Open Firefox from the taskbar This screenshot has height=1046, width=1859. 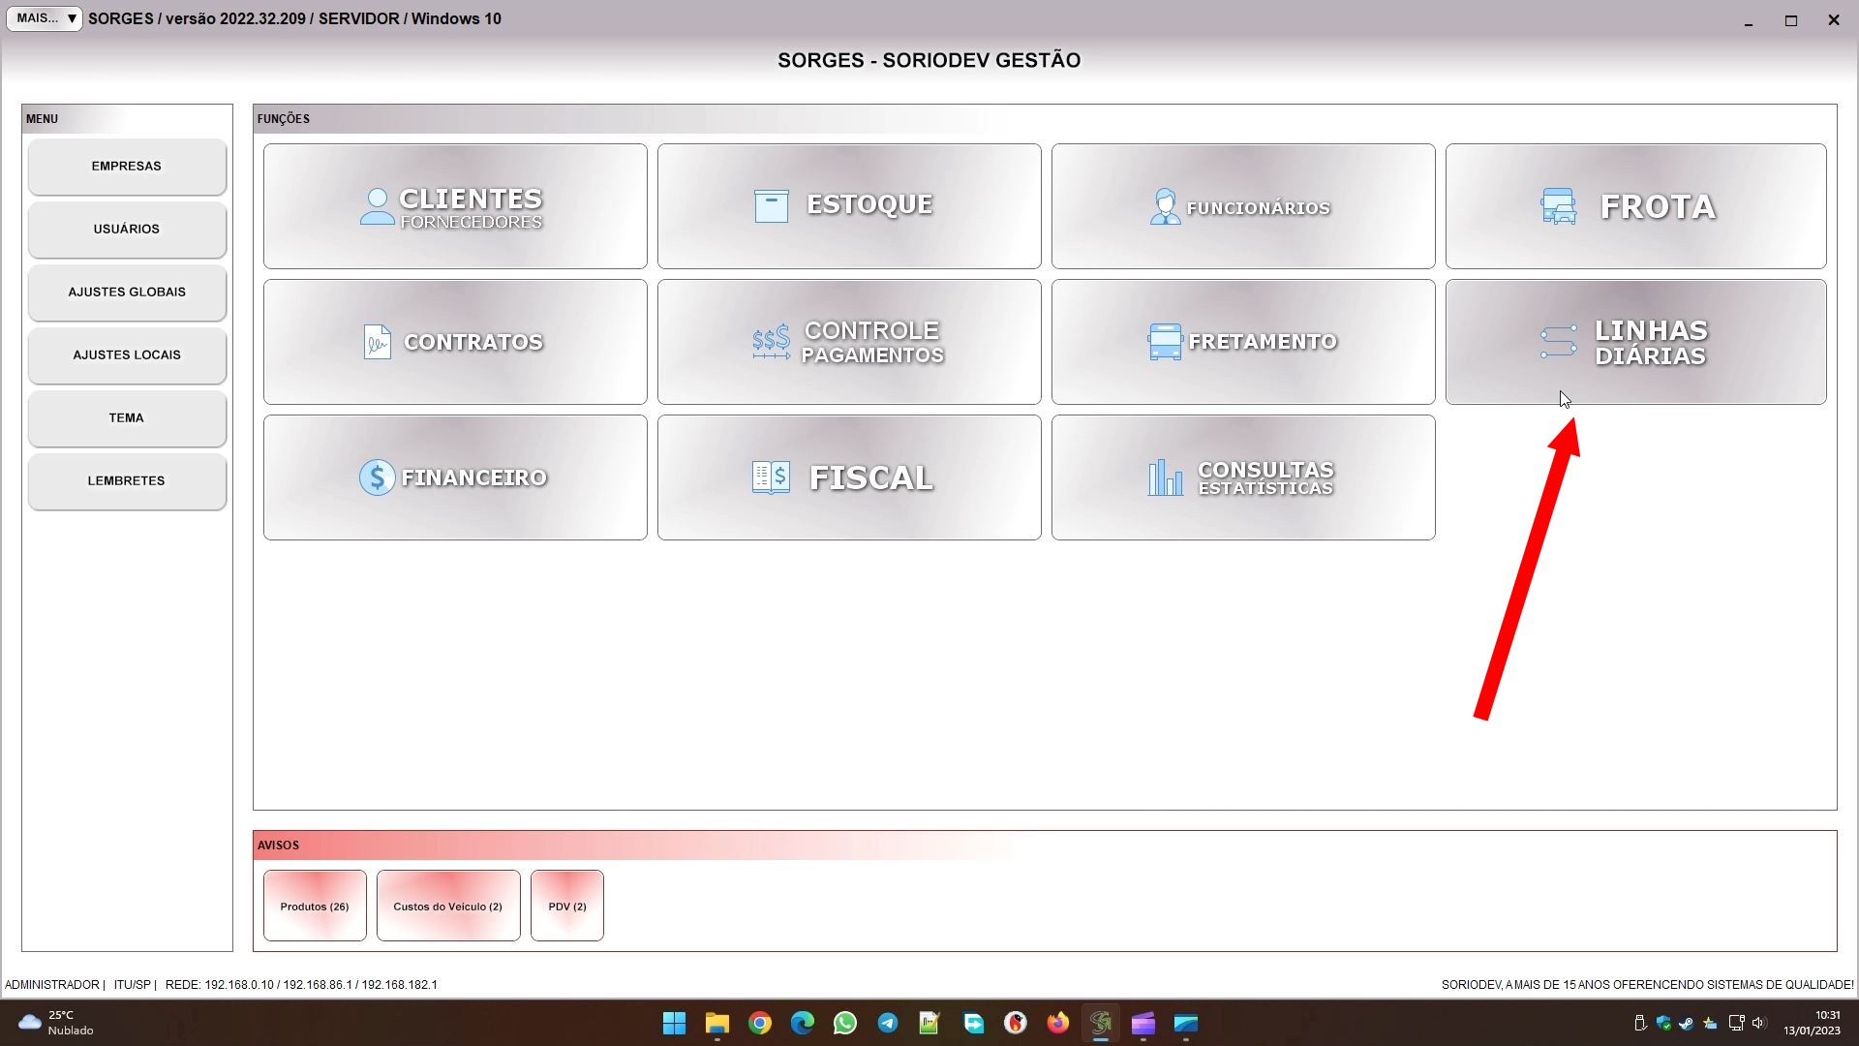(1058, 1023)
